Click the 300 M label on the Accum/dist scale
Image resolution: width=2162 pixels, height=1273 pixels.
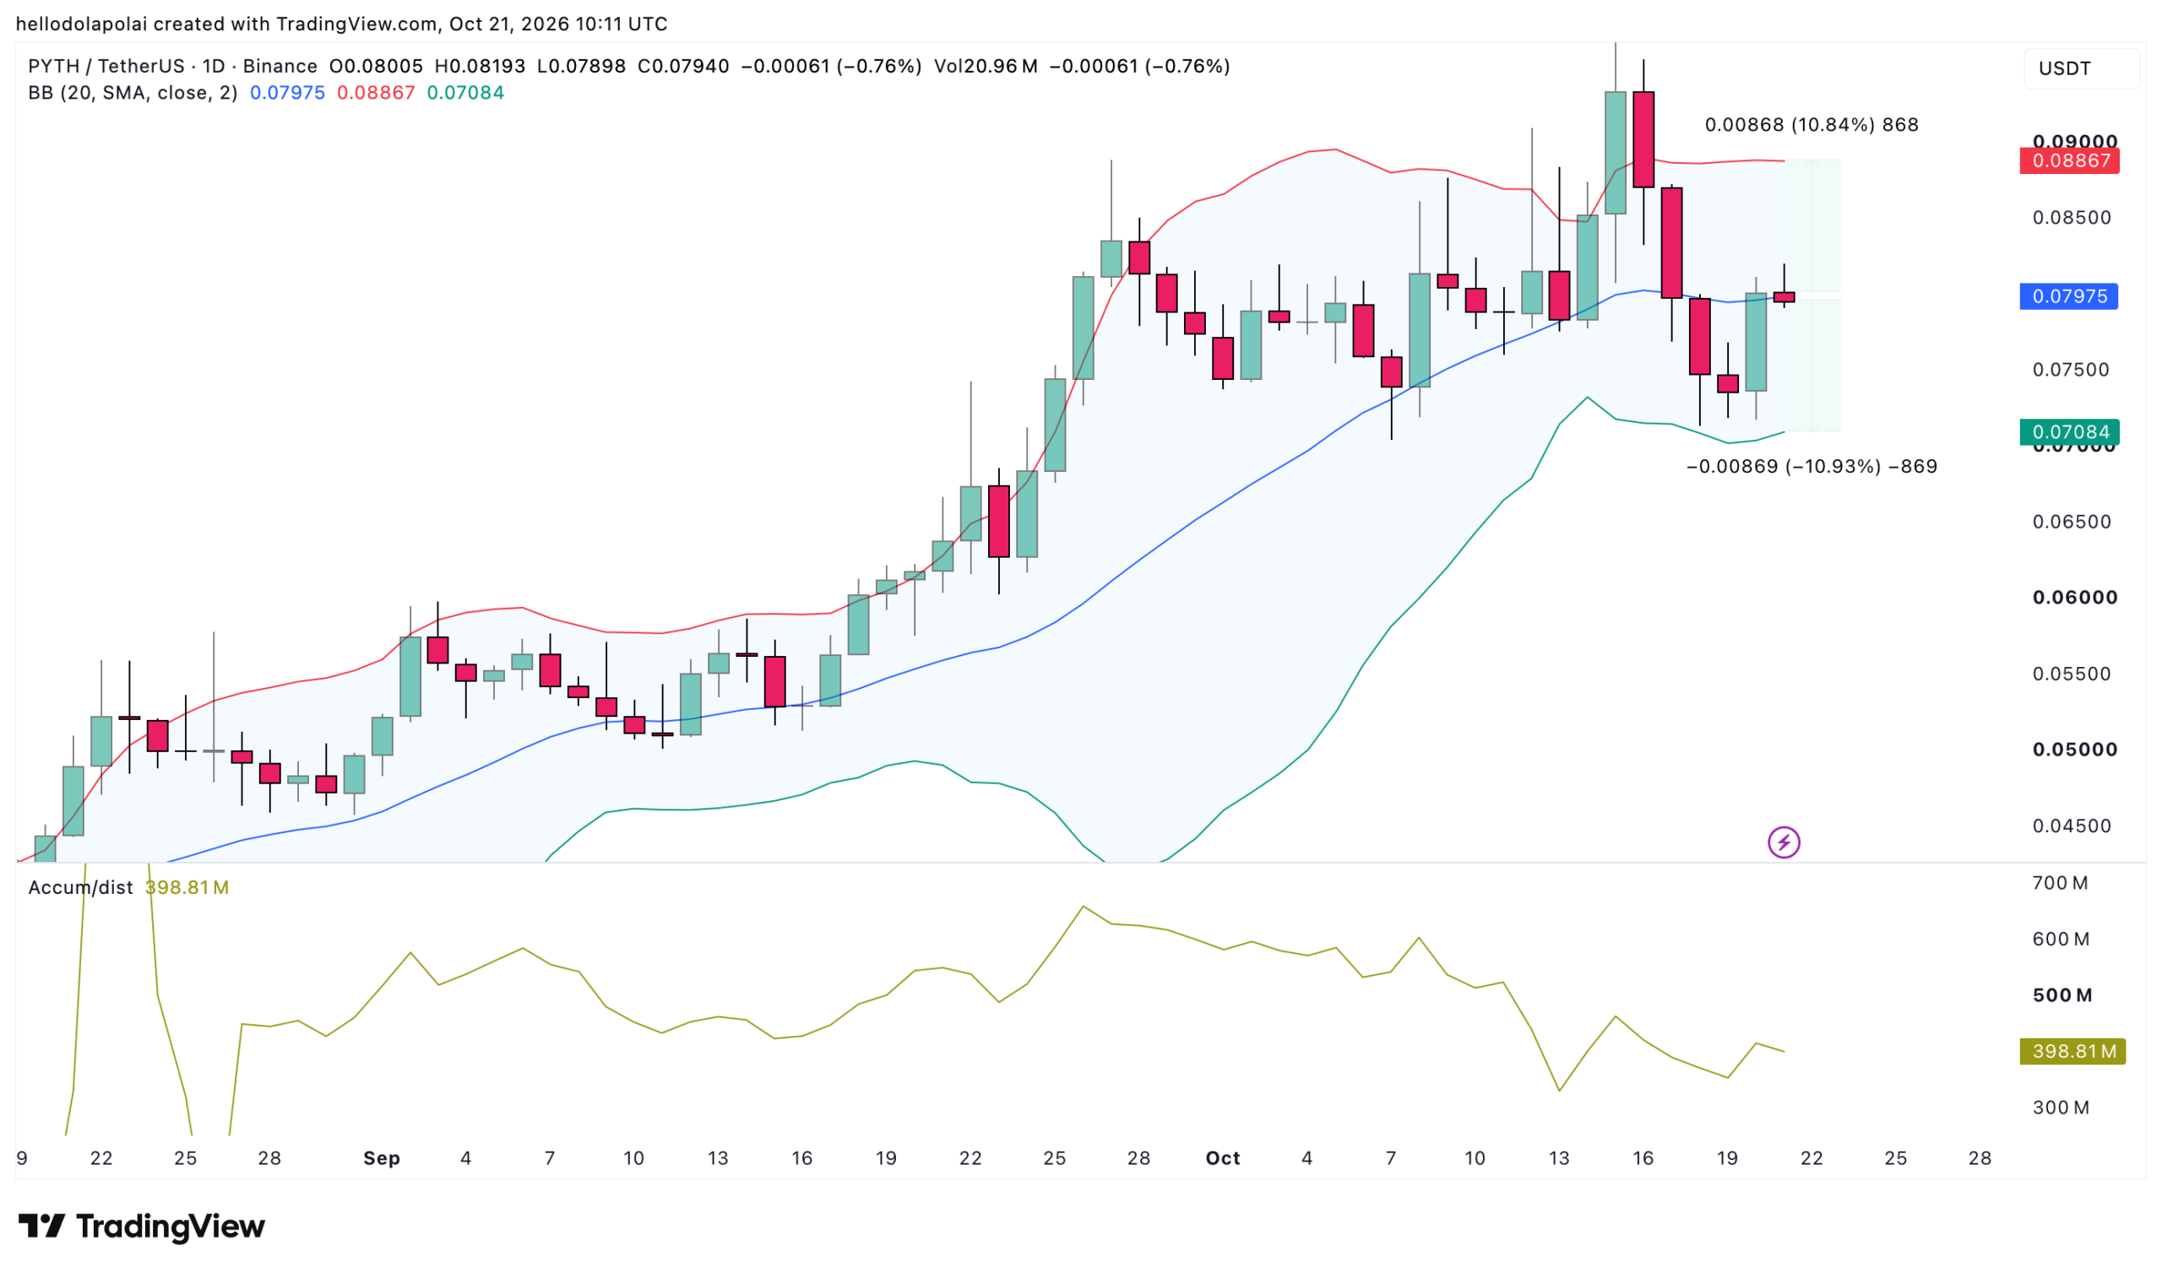coord(2060,1108)
